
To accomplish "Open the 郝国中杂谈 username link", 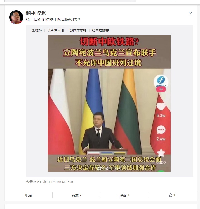I will point(36,13).
